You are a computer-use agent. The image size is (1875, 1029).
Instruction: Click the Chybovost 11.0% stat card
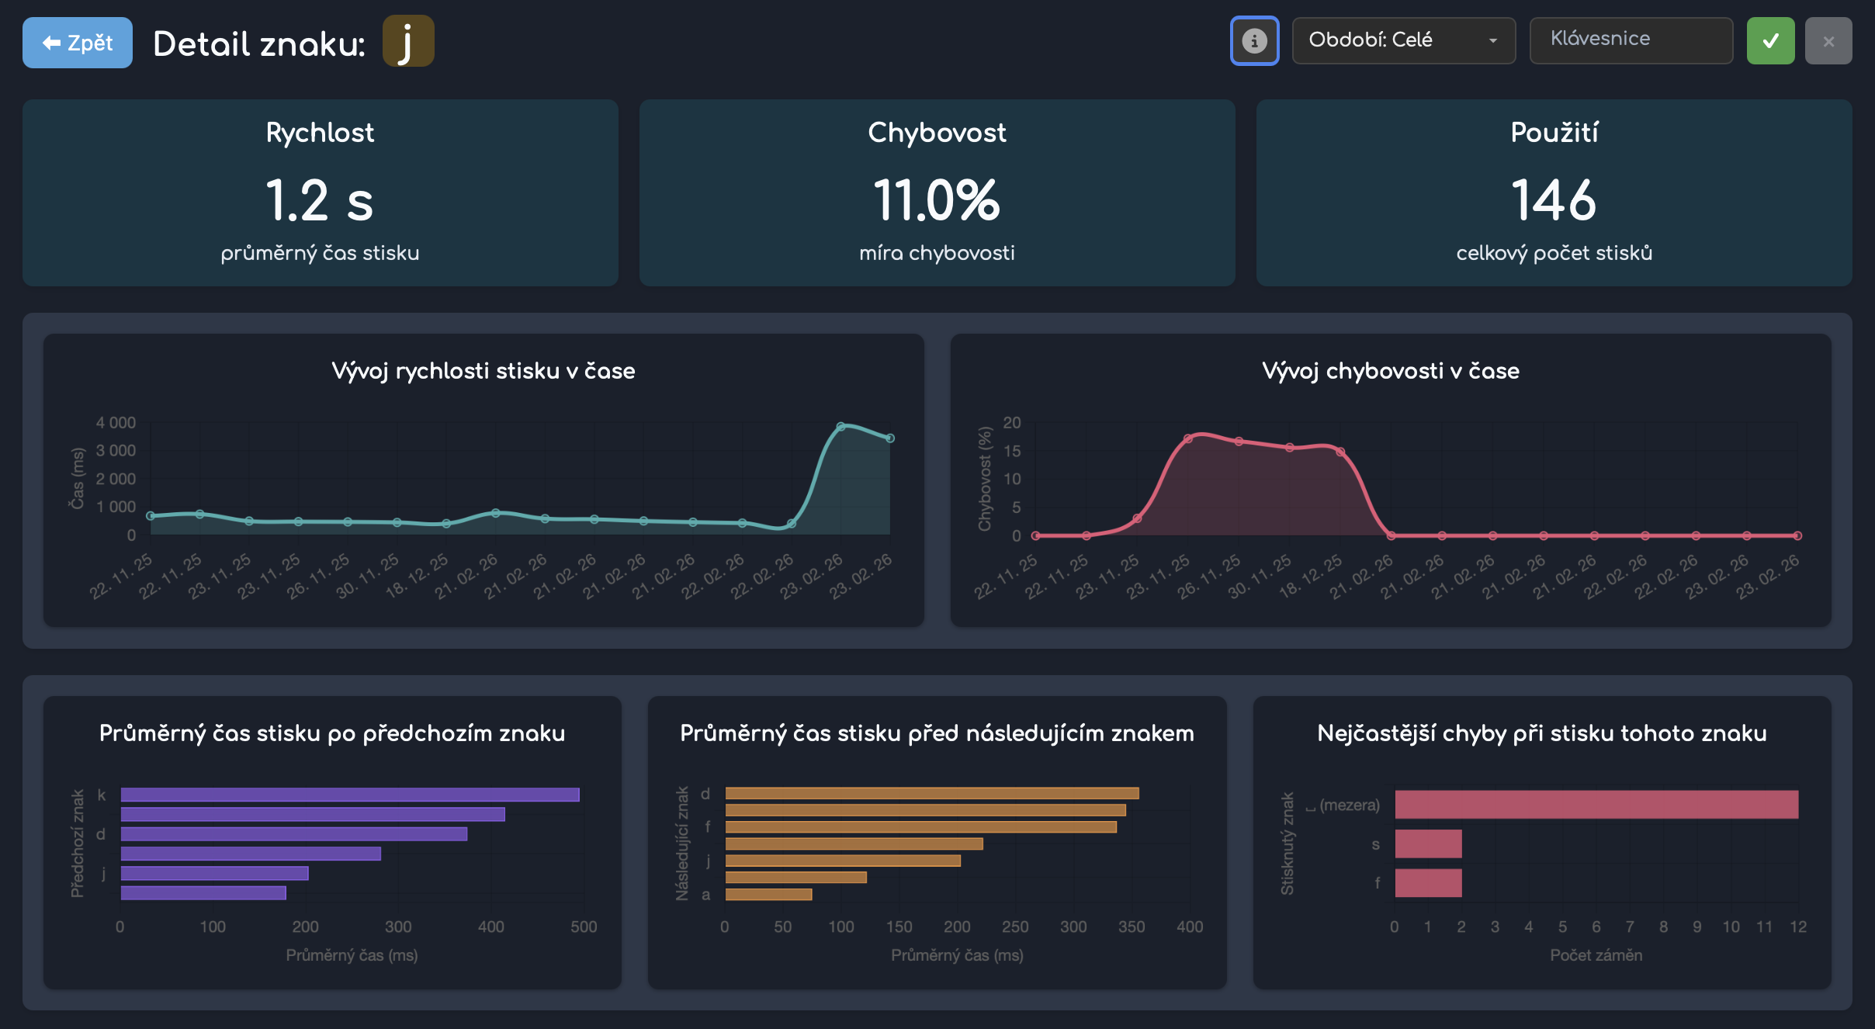[x=937, y=192]
